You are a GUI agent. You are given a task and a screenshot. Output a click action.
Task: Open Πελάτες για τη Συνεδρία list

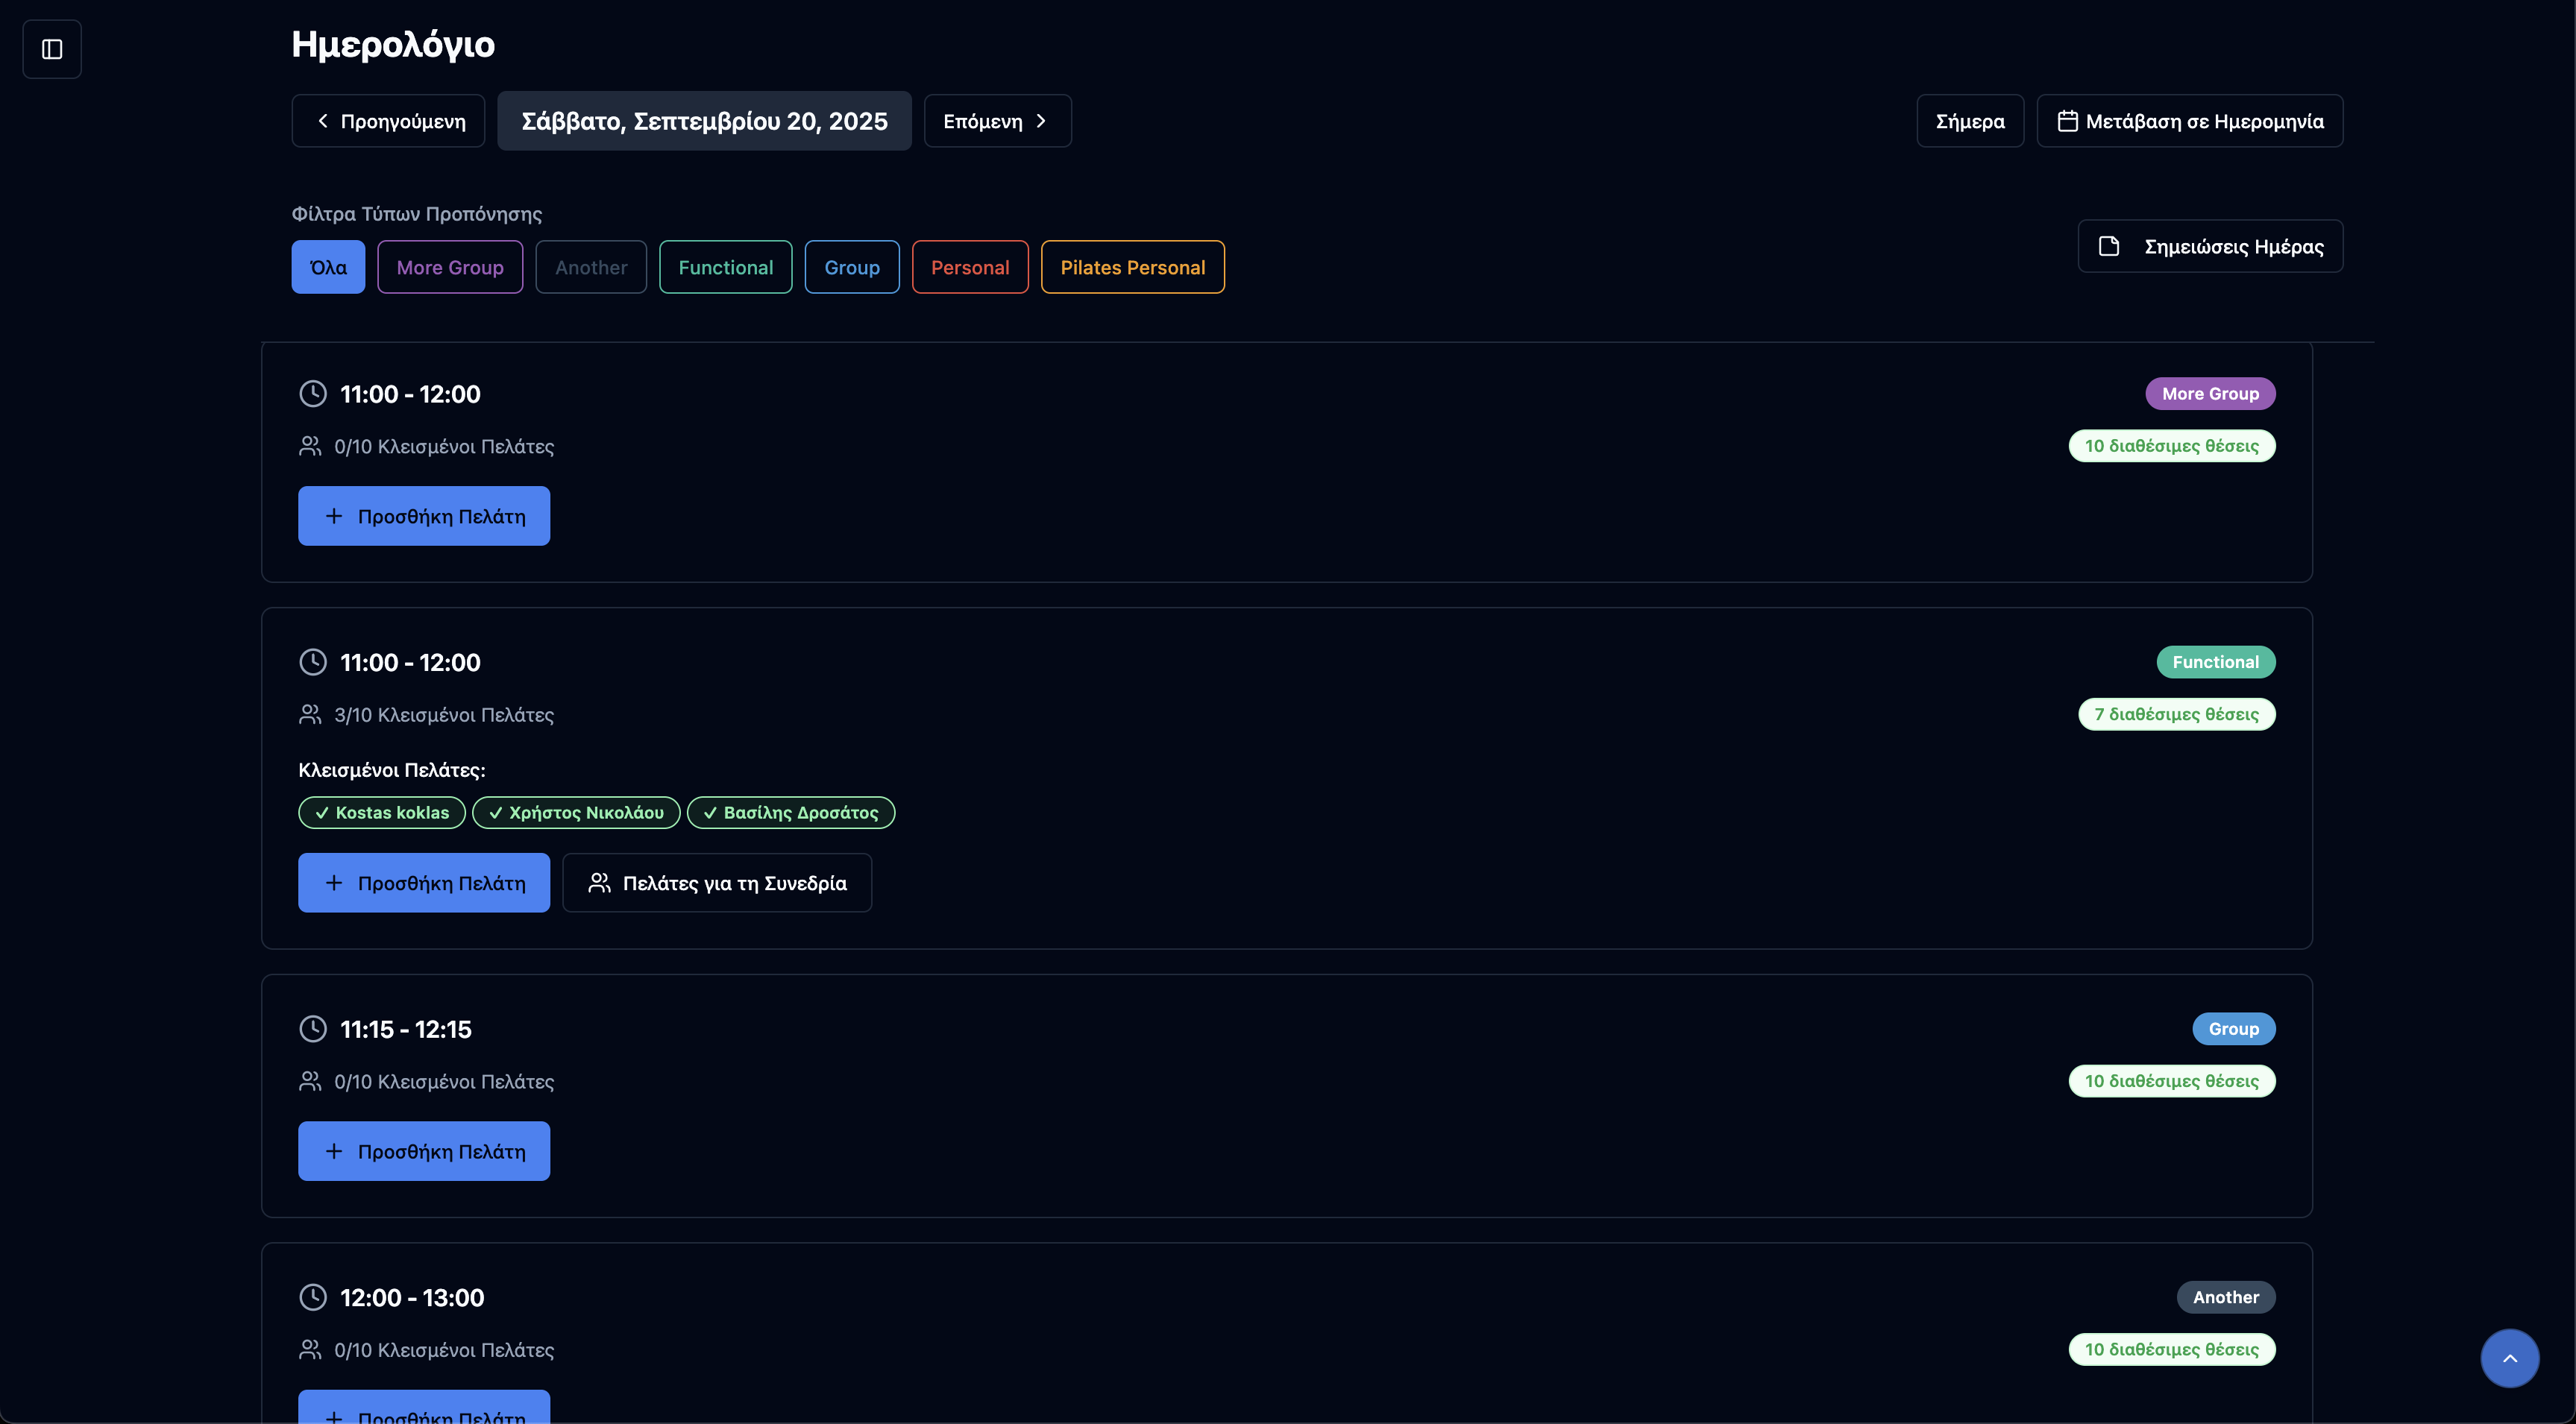(717, 883)
